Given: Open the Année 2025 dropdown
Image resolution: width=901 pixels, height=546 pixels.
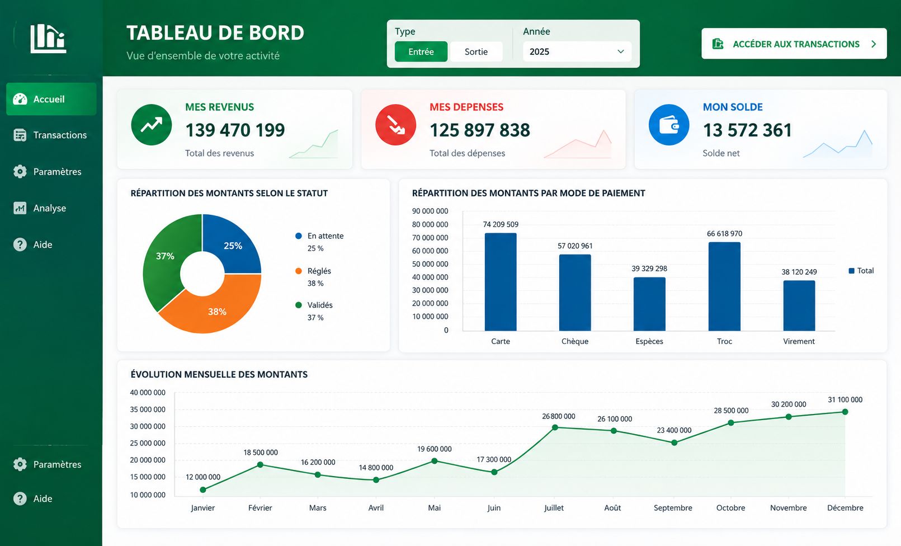Looking at the screenshot, I should pyautogui.click(x=577, y=51).
